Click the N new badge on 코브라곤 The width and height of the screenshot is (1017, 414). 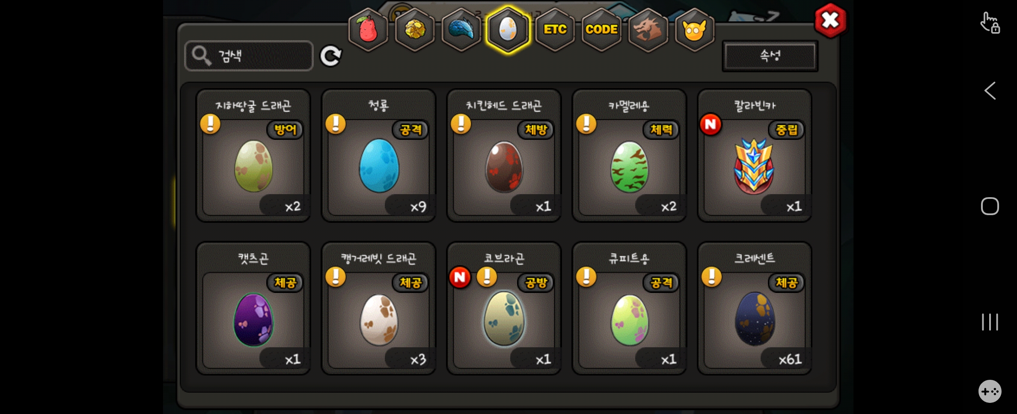460,277
